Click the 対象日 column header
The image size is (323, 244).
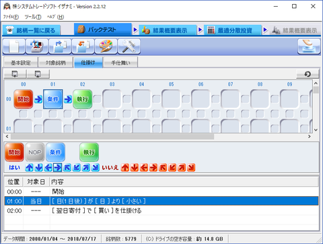pyautogui.click(x=36, y=182)
